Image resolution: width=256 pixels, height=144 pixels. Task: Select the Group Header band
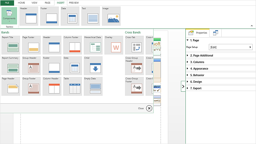[31, 66]
